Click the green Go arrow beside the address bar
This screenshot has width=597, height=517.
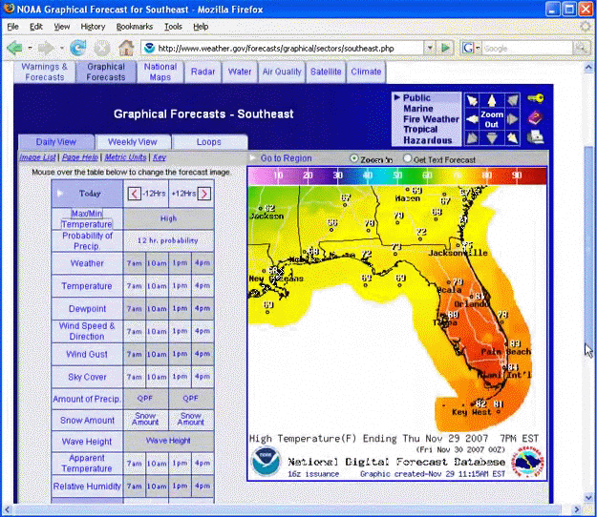[445, 49]
